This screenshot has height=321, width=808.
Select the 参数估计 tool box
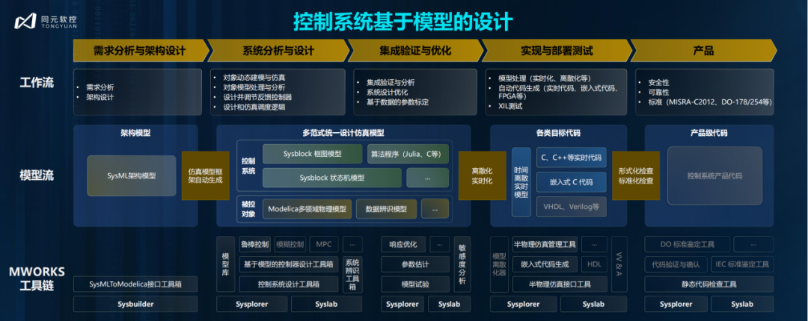tap(415, 264)
